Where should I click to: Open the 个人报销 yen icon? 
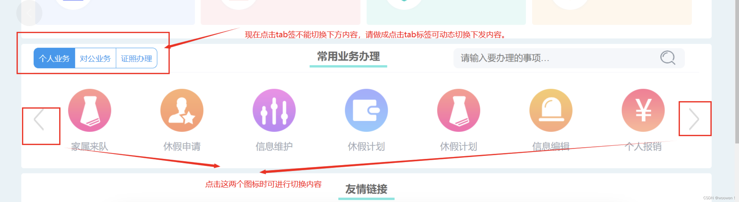click(x=643, y=110)
